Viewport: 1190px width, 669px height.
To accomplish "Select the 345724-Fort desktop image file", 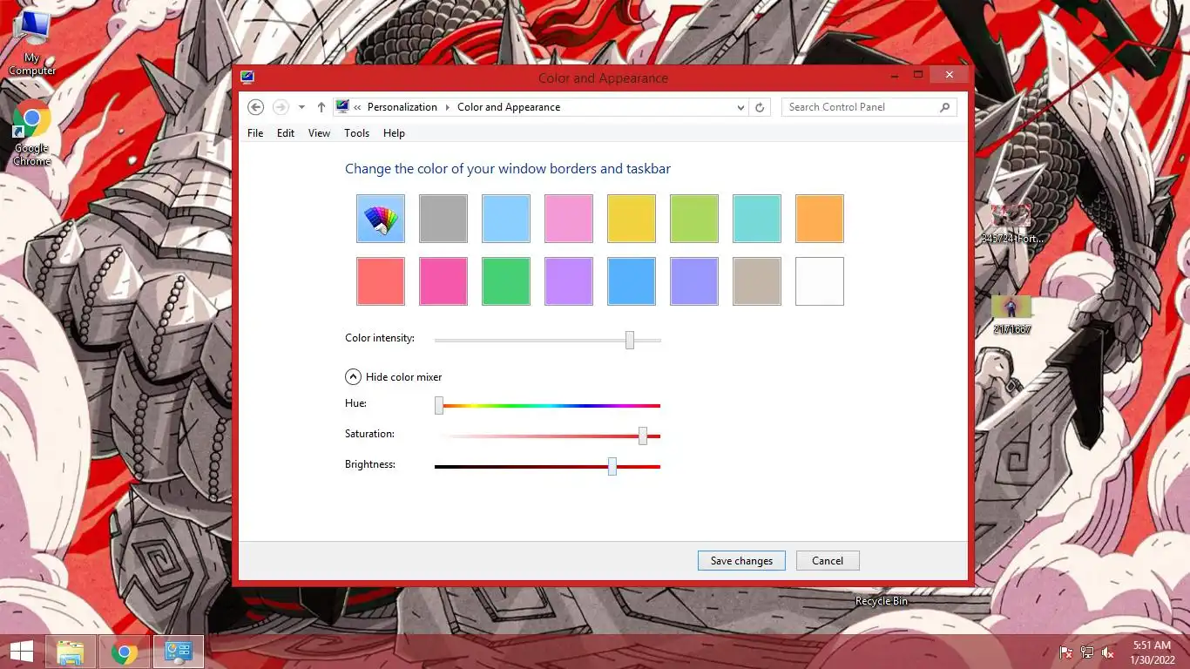I will click(x=1011, y=224).
